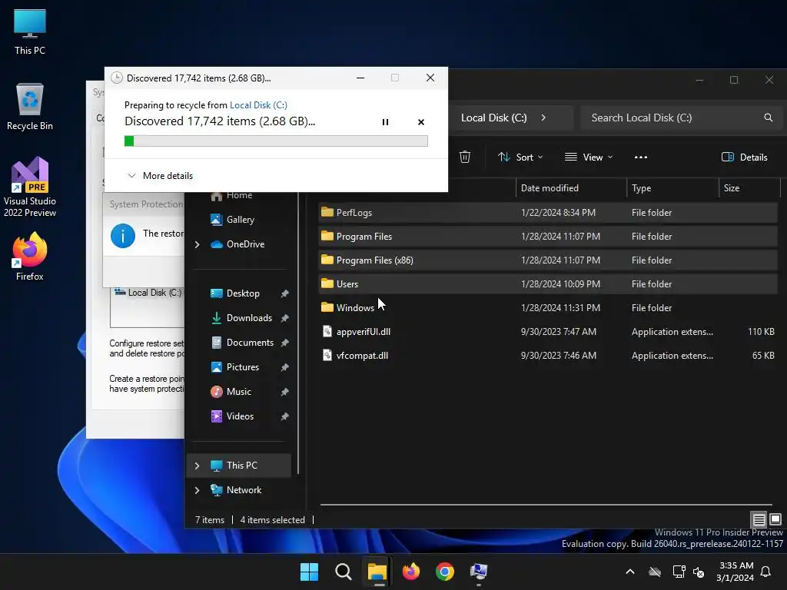Open This PC desktop icon
Viewport: 787px width, 590px height.
click(x=30, y=32)
